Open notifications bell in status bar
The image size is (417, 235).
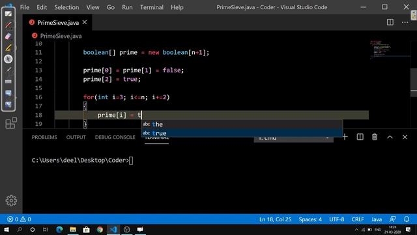click(407, 219)
